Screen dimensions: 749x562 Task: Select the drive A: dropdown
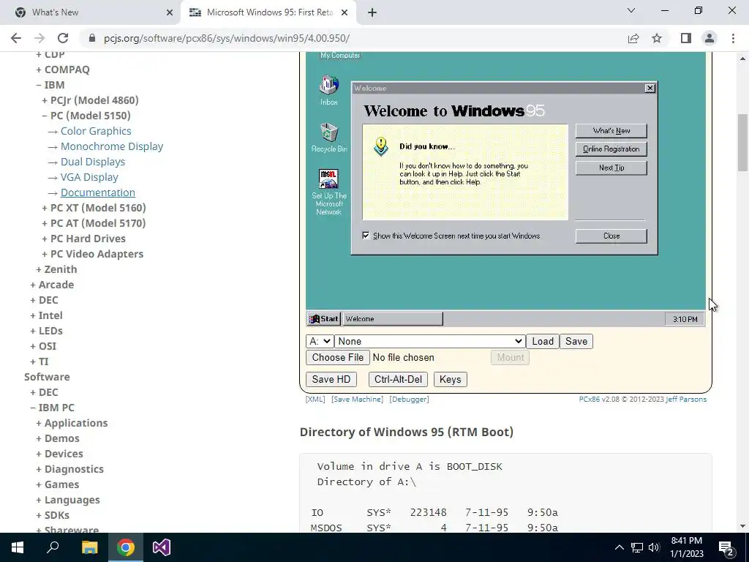coord(319,341)
